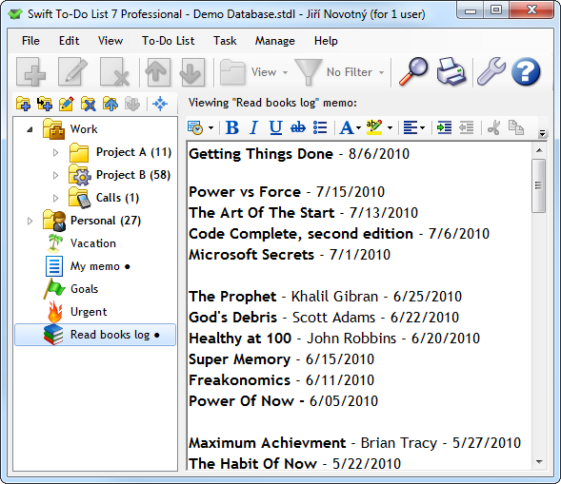Expand the Personal node
Screen dimensions: 561x484
(x=30, y=222)
